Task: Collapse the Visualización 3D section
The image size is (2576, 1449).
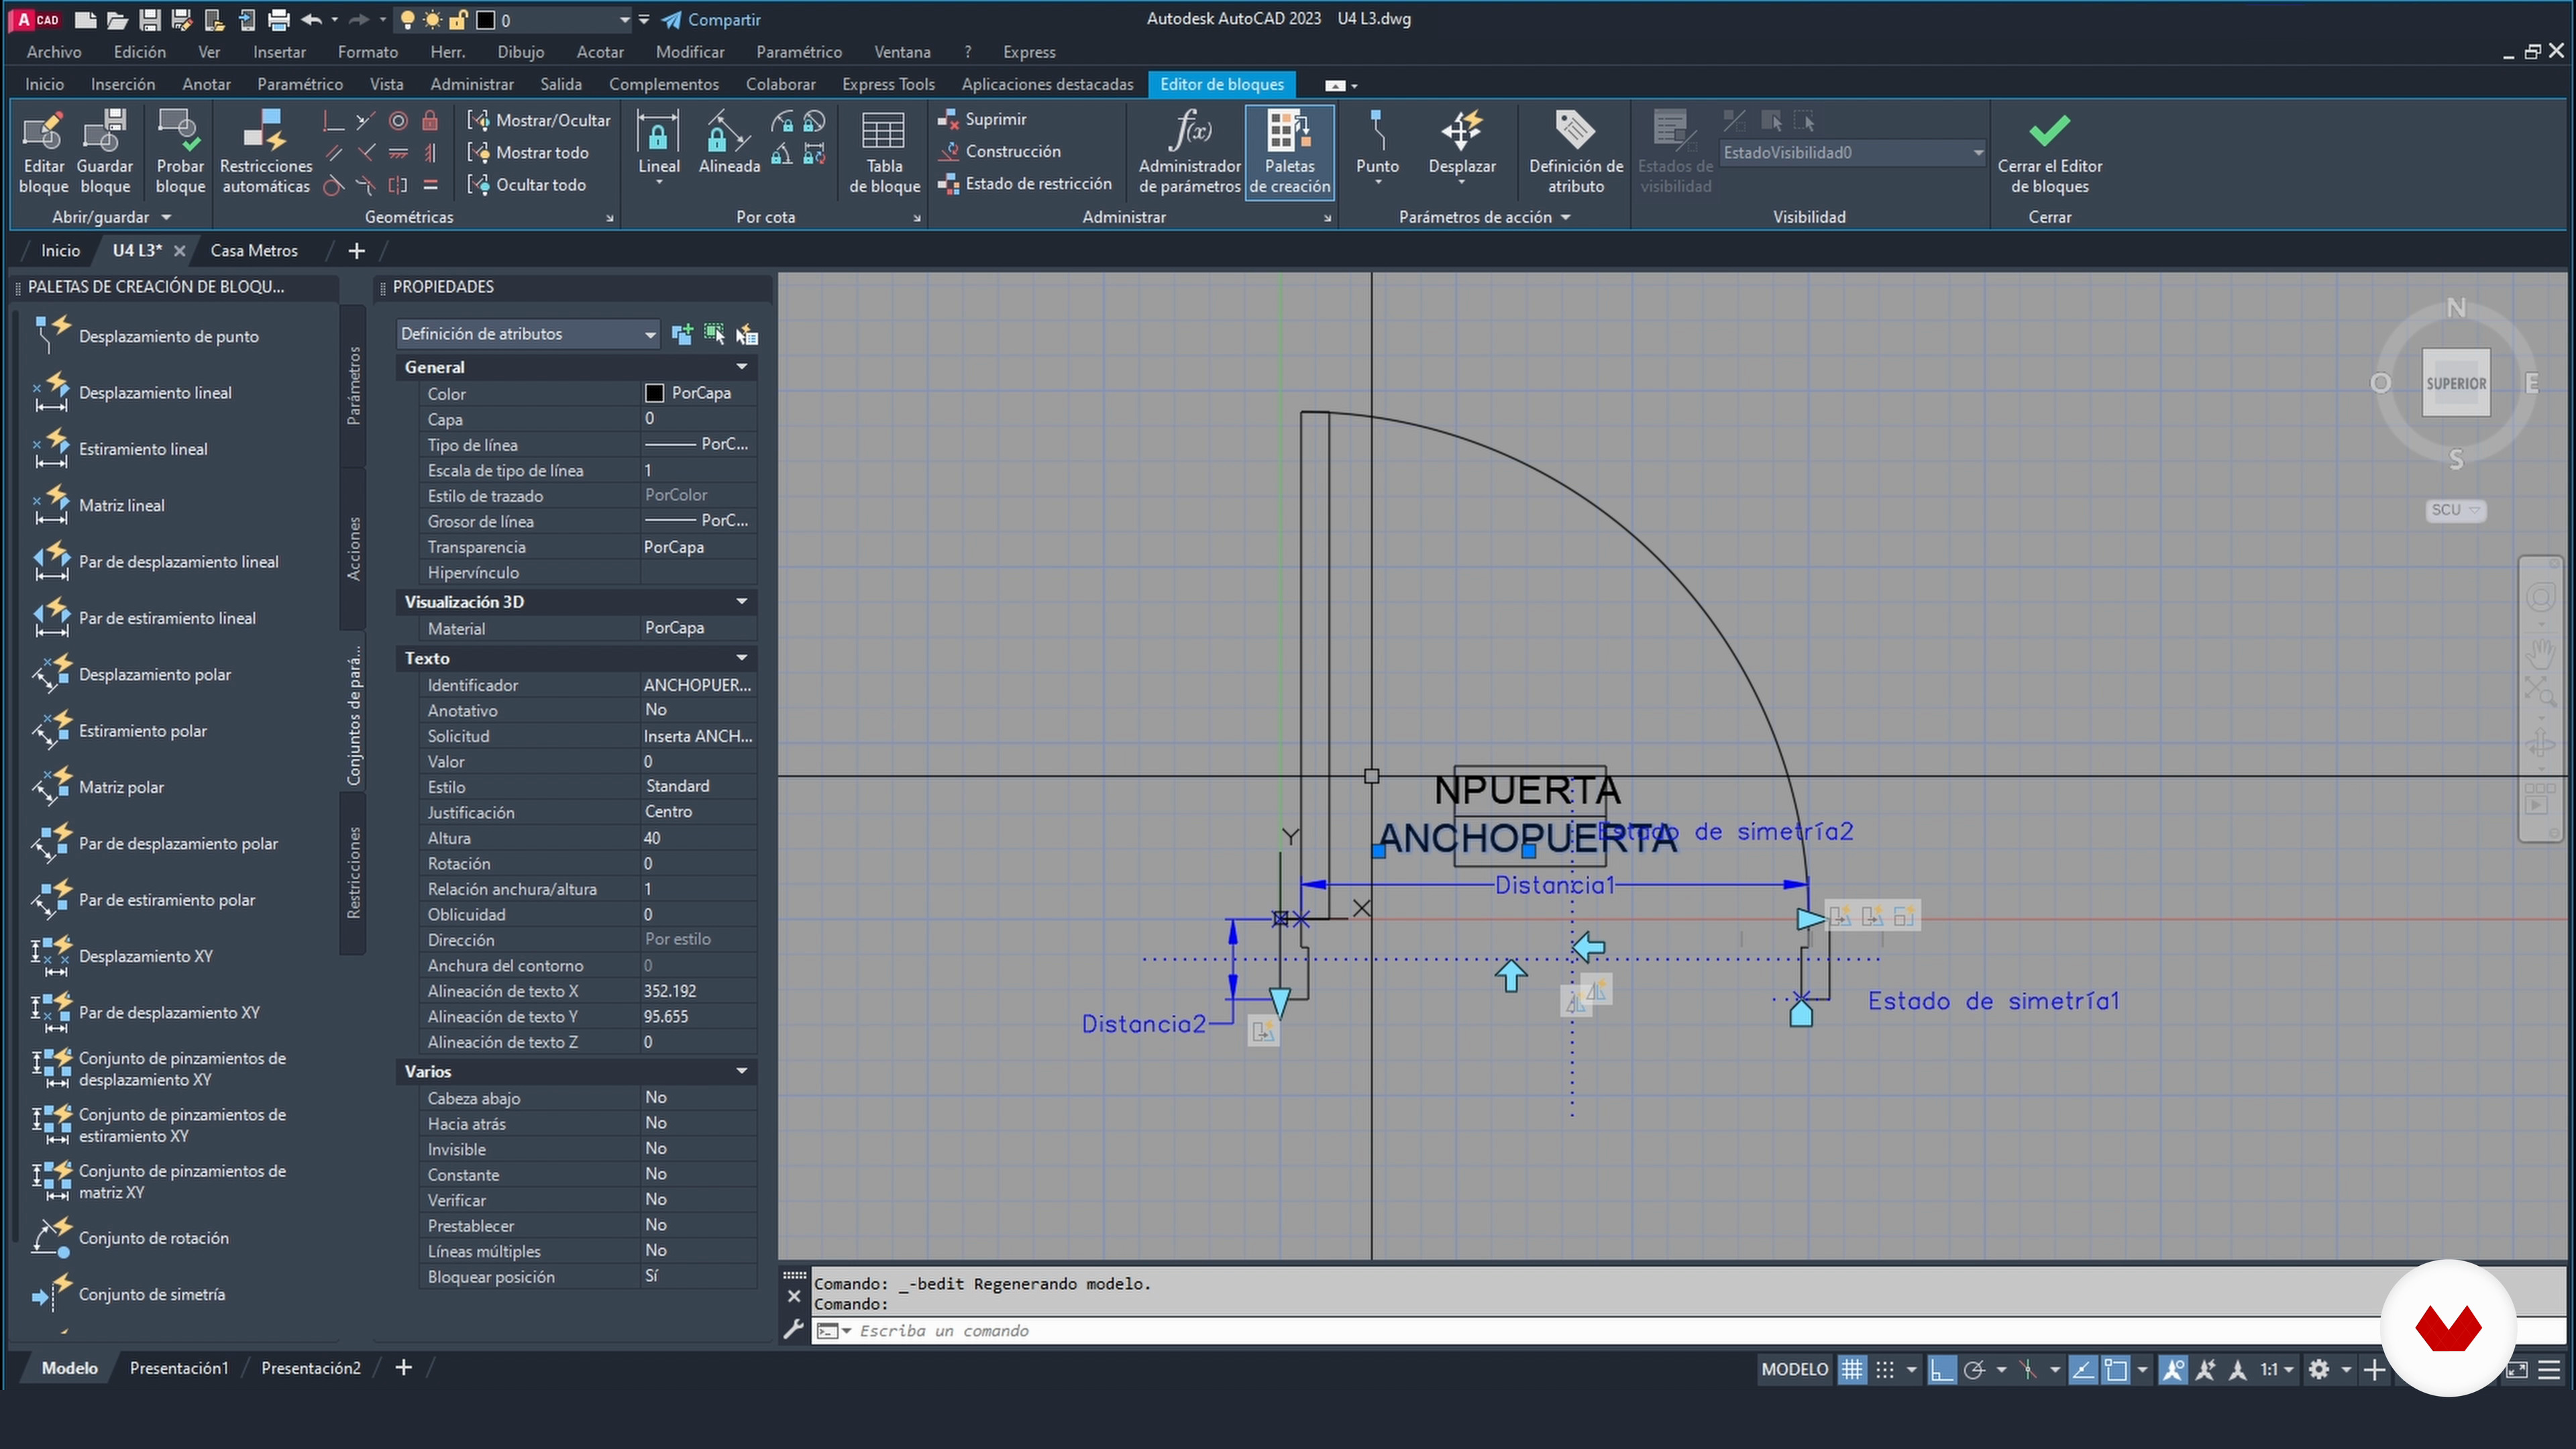Action: coord(742,602)
